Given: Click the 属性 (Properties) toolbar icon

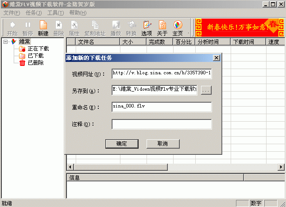Looking at the screenshot, I should [x=74, y=26].
